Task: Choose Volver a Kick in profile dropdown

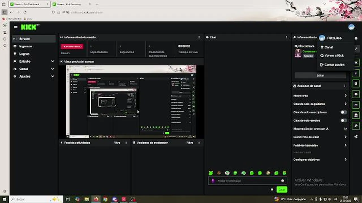Action: (x=335, y=56)
